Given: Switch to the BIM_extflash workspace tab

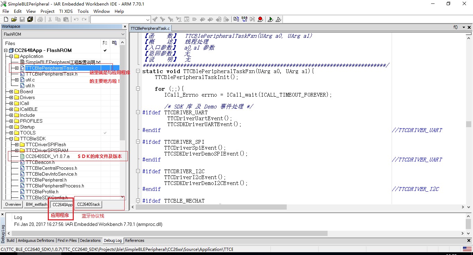Looking at the screenshot, I should point(36,204).
